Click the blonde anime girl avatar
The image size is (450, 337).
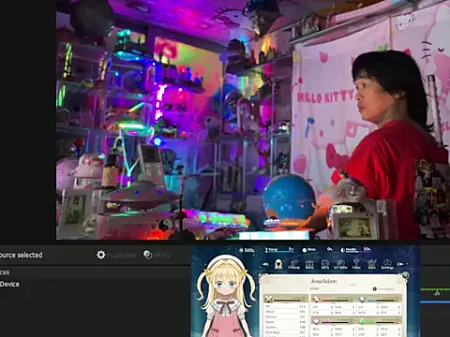click(x=226, y=297)
